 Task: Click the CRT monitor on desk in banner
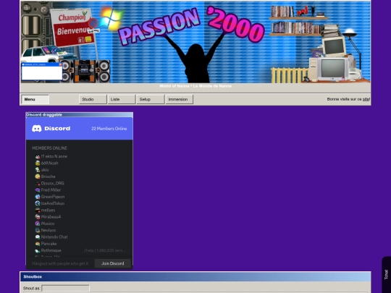(x=332, y=69)
